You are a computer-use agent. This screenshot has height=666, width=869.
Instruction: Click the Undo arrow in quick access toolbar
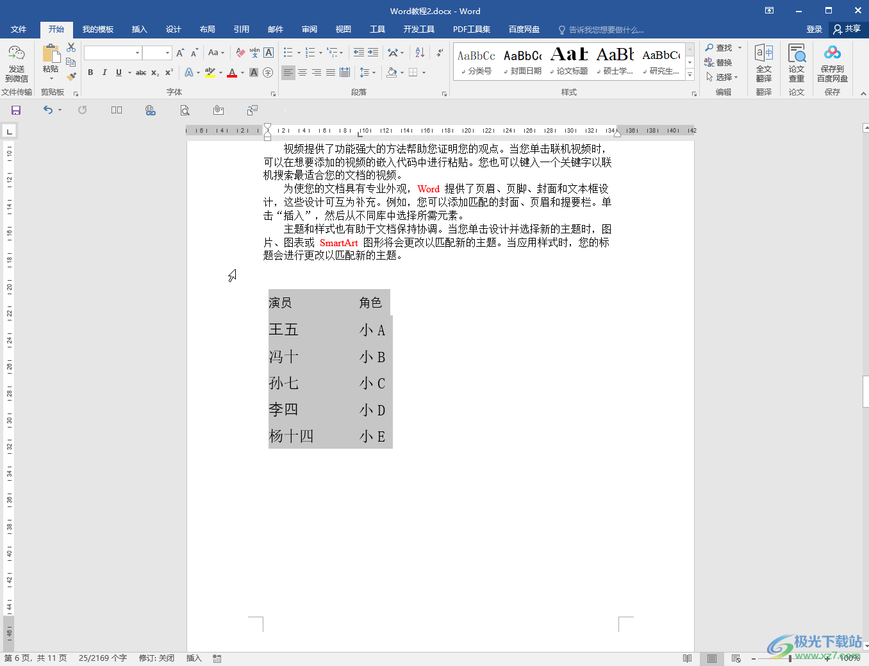coord(47,110)
